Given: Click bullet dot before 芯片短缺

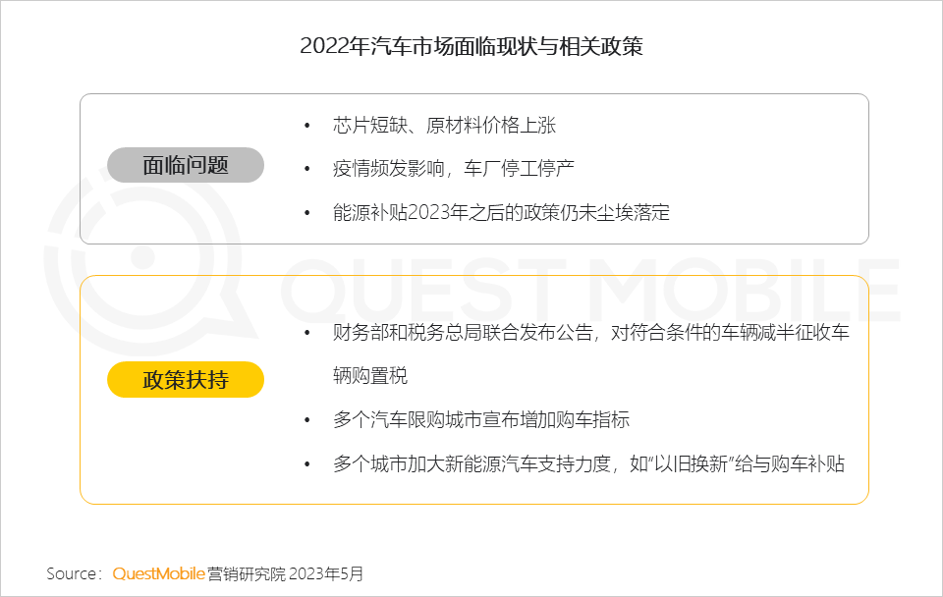Looking at the screenshot, I should 307,126.
